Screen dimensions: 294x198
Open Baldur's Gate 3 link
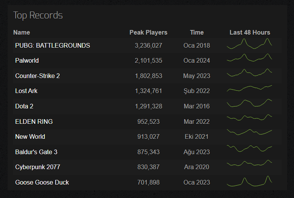pos(36,152)
